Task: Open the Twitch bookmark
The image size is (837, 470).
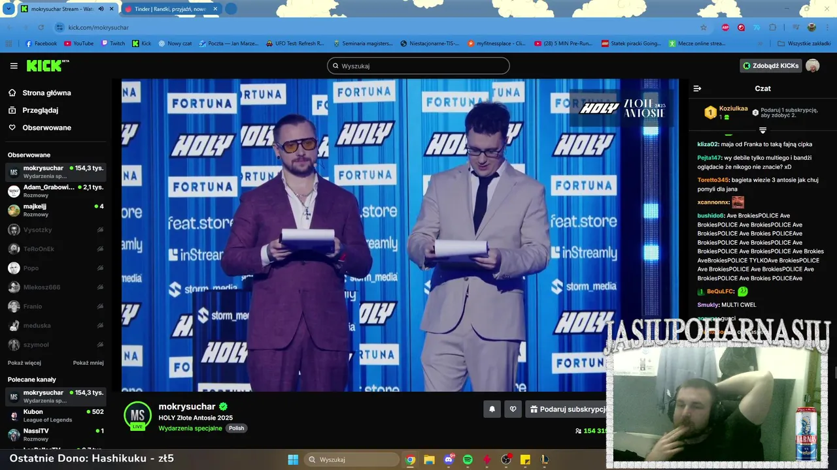Action: point(113,44)
